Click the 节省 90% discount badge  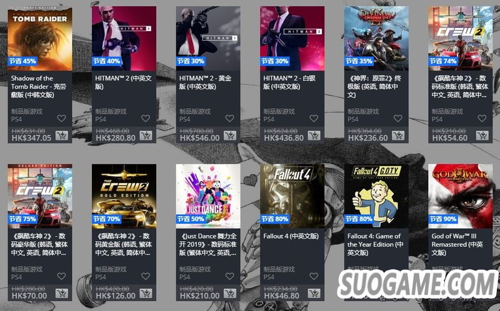(x=443, y=219)
